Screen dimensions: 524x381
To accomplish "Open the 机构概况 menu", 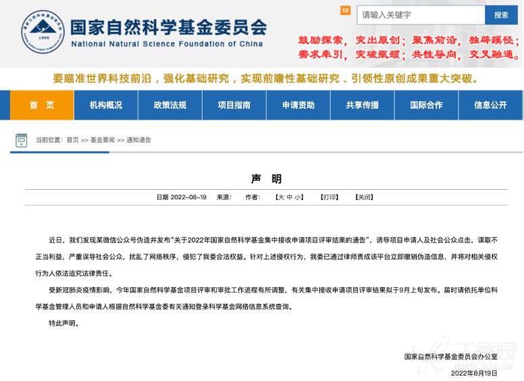I will pyautogui.click(x=106, y=105).
